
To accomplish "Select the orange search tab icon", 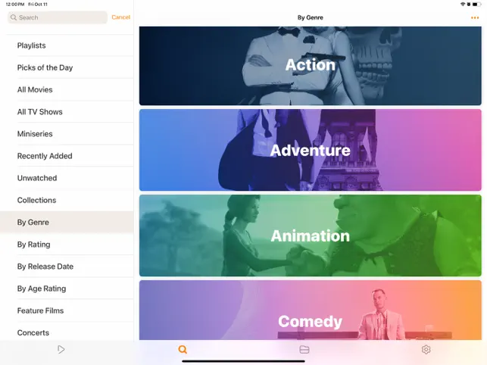I will [x=183, y=349].
